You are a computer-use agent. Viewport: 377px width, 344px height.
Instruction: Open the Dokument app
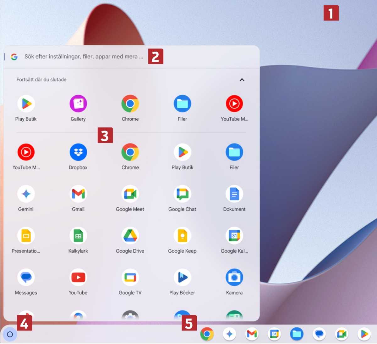click(234, 194)
